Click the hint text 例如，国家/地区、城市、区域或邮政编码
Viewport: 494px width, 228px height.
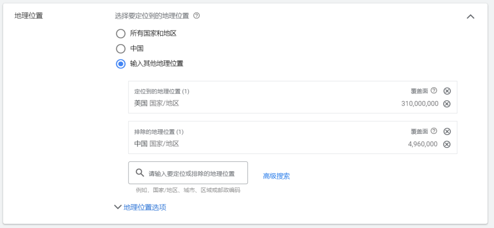click(188, 190)
